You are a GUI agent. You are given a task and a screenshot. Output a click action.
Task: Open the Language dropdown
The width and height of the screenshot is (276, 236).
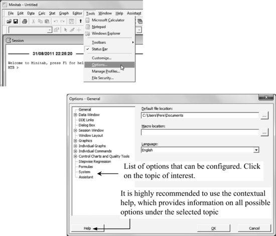coord(256,150)
